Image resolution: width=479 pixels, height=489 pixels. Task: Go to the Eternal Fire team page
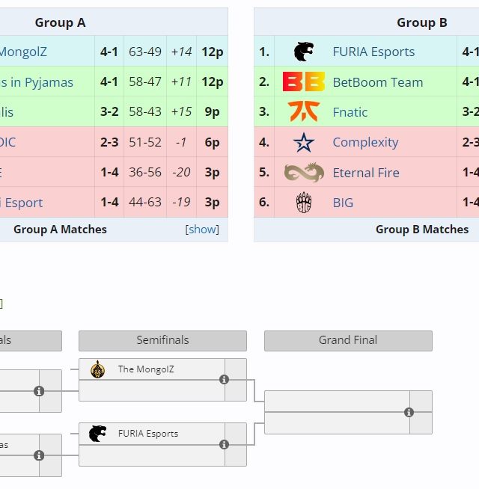(x=366, y=173)
